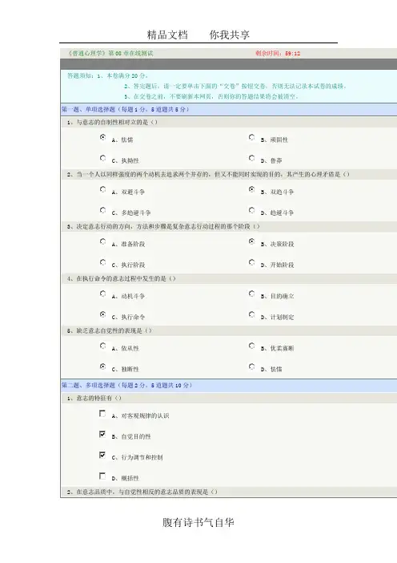Click question text 在执行命令的意志过程中发生的是
The image size is (397, 563).
[x=121, y=278]
